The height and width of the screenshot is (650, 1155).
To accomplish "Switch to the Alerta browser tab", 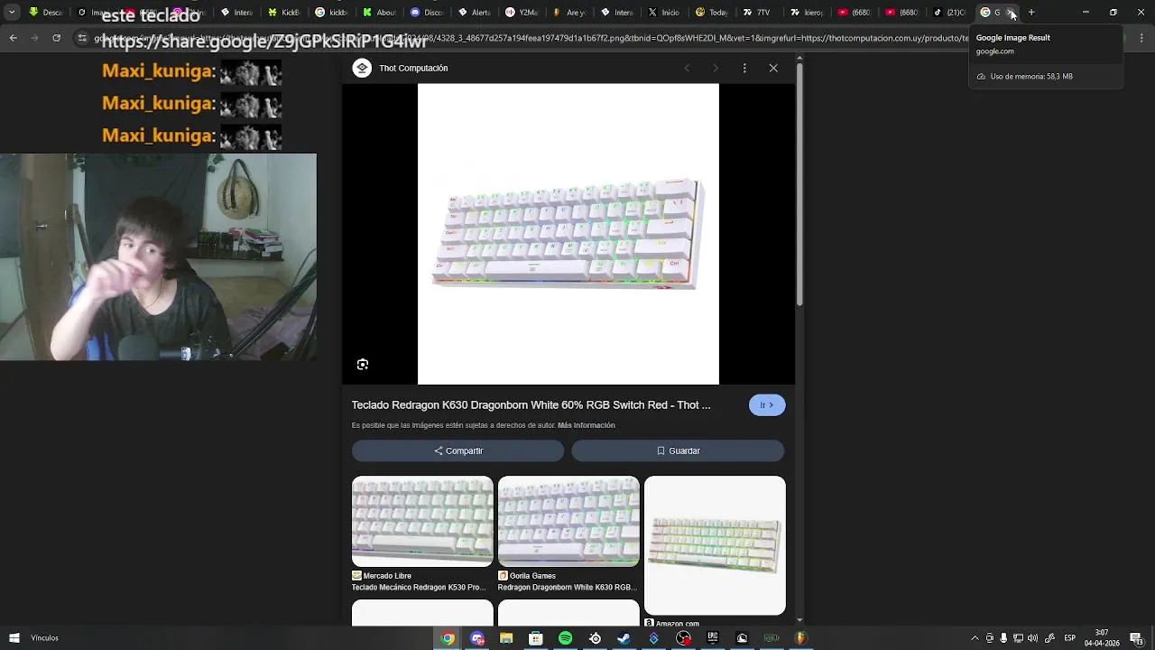I will 474,13.
